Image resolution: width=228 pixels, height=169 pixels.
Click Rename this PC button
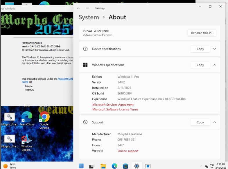click(x=202, y=33)
